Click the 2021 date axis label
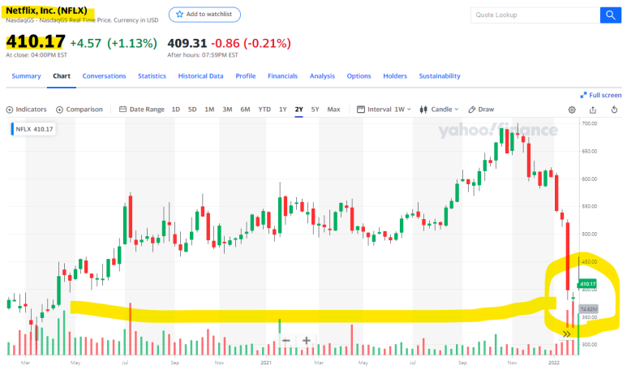The height and width of the screenshot is (370, 627). pos(266,363)
